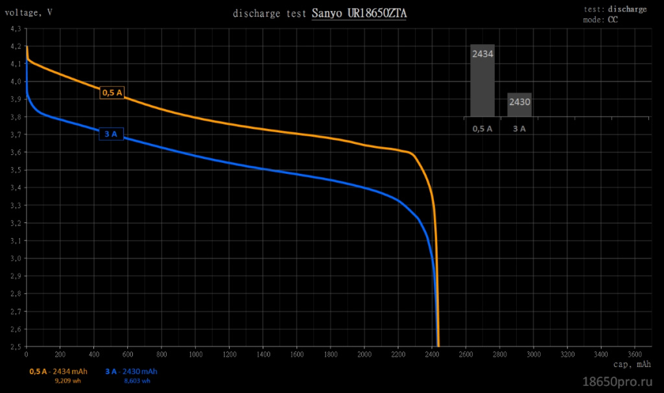Click the 2434 capacity bar
This screenshot has width=664, height=393.
[x=483, y=80]
